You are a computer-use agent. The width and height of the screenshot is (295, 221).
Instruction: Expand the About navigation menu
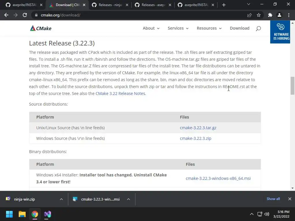click(151, 28)
